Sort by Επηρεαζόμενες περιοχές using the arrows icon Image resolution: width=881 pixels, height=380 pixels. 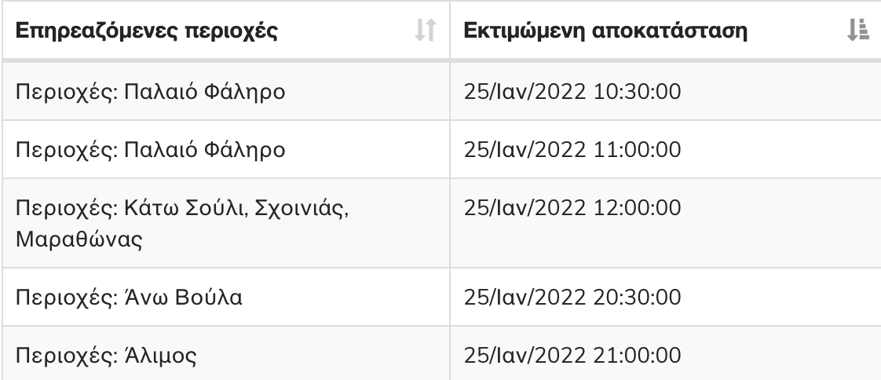[x=426, y=30]
